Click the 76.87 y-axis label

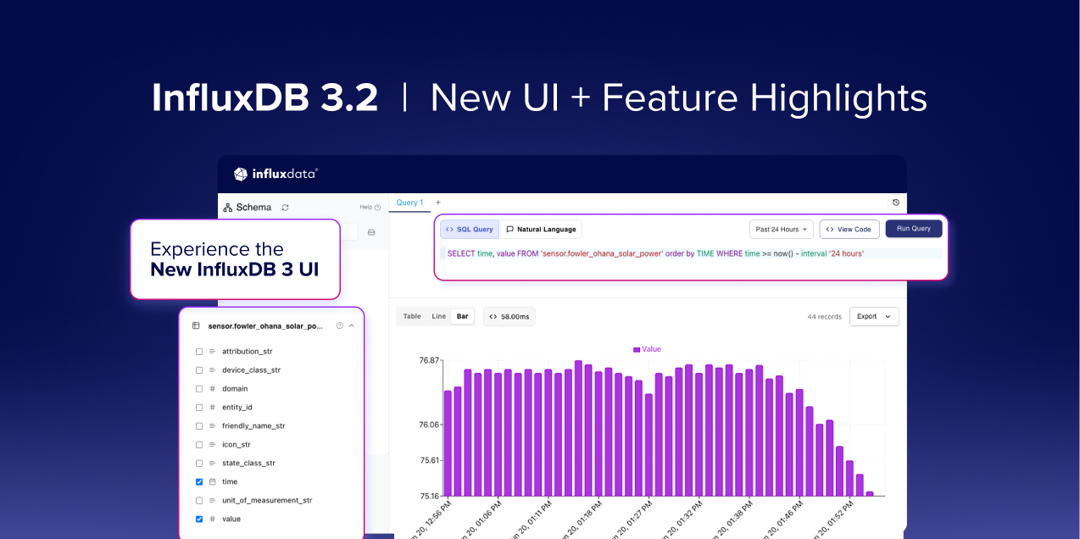(429, 360)
